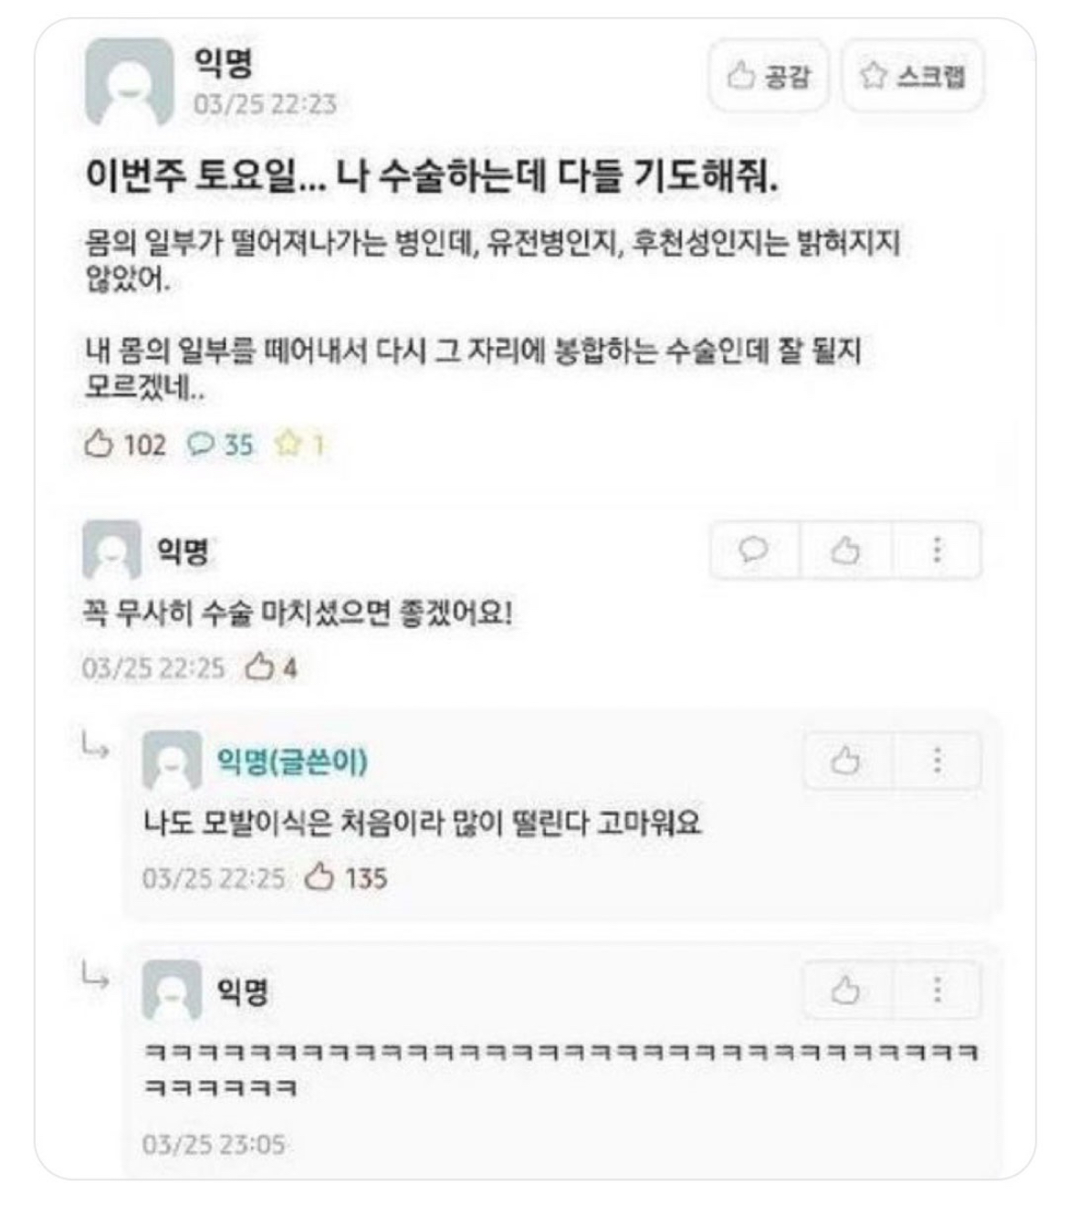This screenshot has height=1207, width=1068.
Task: Click the 공감 like button on the post
Action: coord(769,76)
